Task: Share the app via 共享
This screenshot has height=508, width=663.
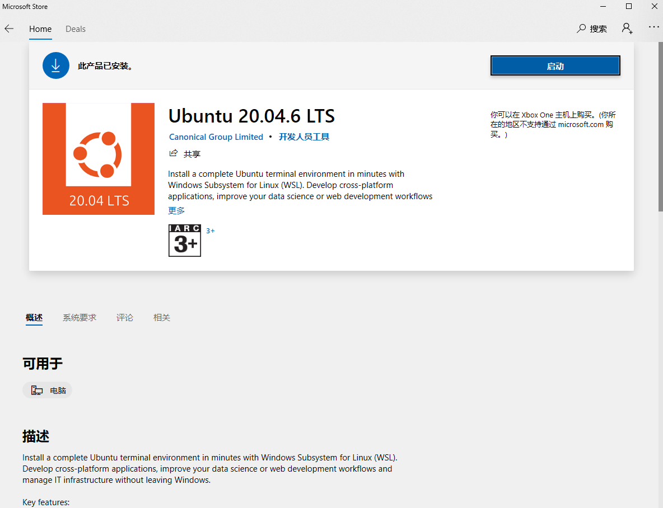Action: click(185, 154)
